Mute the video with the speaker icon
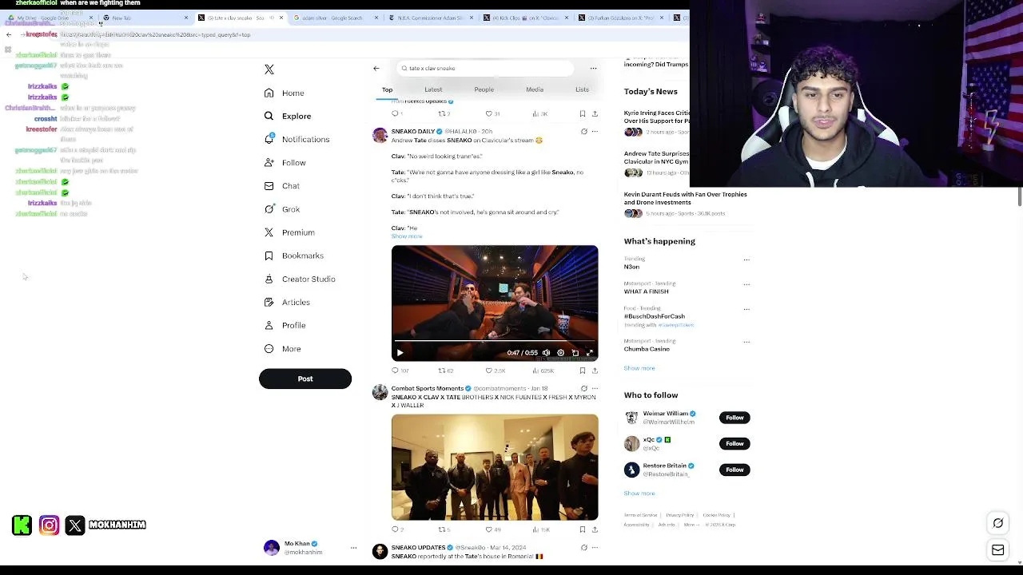Screen dimensions: 1023x575 point(546,352)
